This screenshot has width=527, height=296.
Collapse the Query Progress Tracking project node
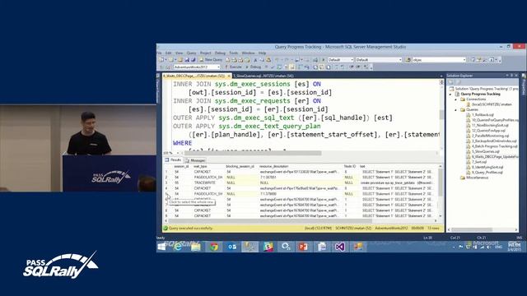pos(450,95)
